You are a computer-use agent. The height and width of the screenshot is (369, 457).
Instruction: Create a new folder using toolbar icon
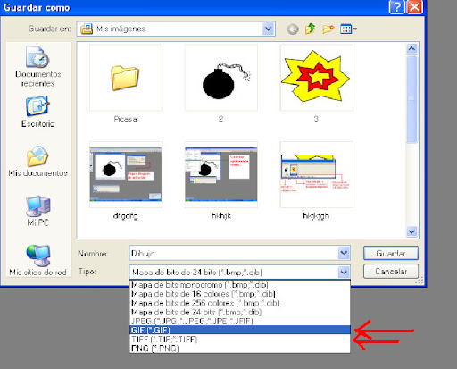pyautogui.click(x=328, y=29)
